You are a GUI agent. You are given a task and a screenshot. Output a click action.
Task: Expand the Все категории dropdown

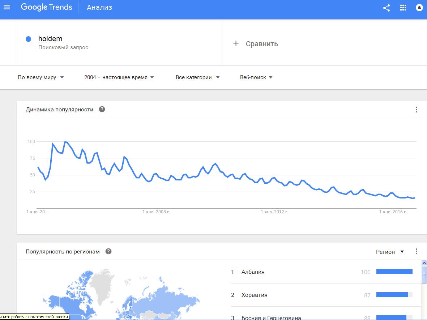point(197,77)
